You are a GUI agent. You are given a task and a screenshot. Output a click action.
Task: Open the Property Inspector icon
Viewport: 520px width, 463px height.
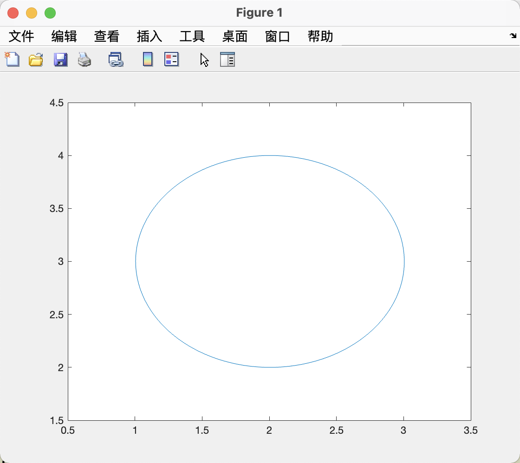(227, 60)
